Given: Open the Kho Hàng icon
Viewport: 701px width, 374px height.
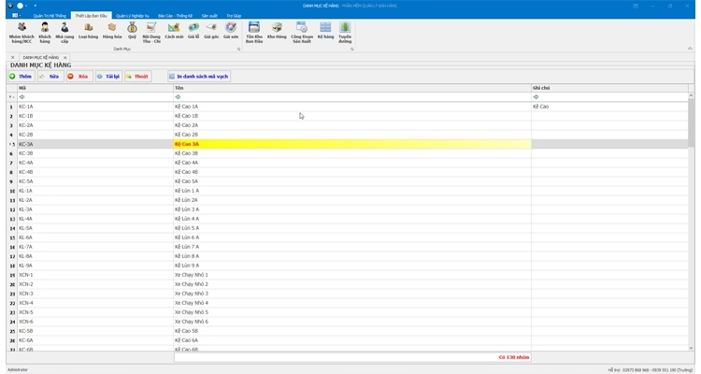Looking at the screenshot, I should point(277,32).
